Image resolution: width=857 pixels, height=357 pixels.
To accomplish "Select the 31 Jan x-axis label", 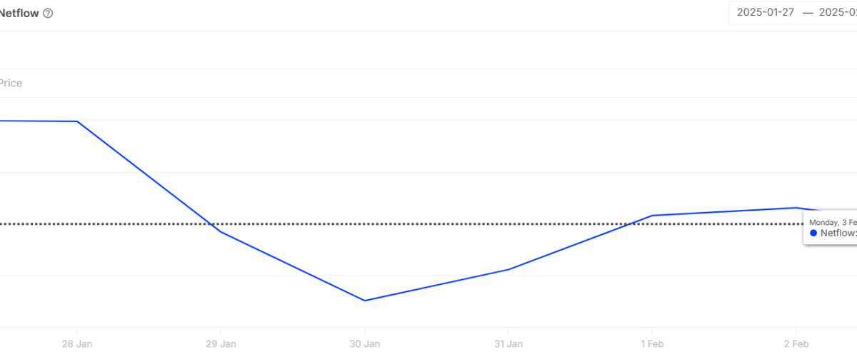I will click(x=508, y=343).
